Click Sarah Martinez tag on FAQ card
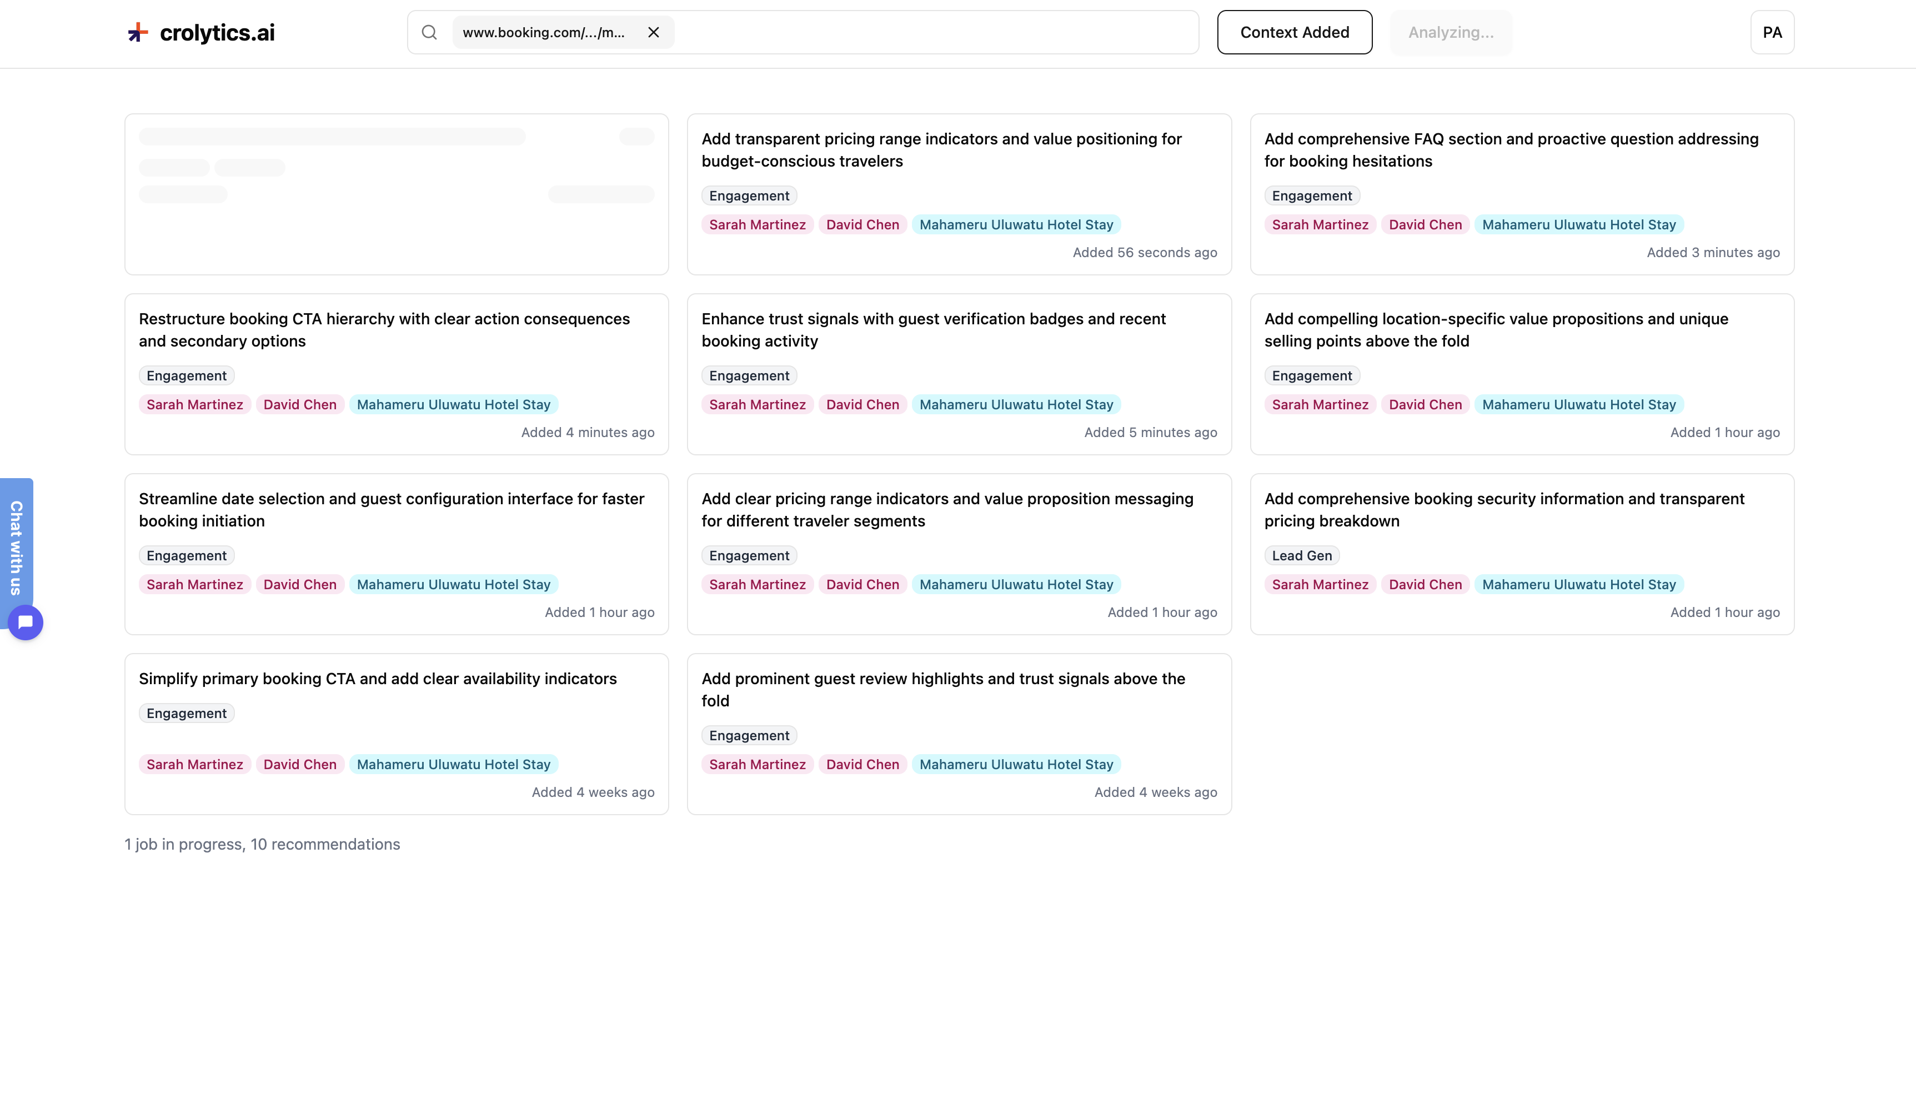1916x1104 pixels. (1320, 225)
